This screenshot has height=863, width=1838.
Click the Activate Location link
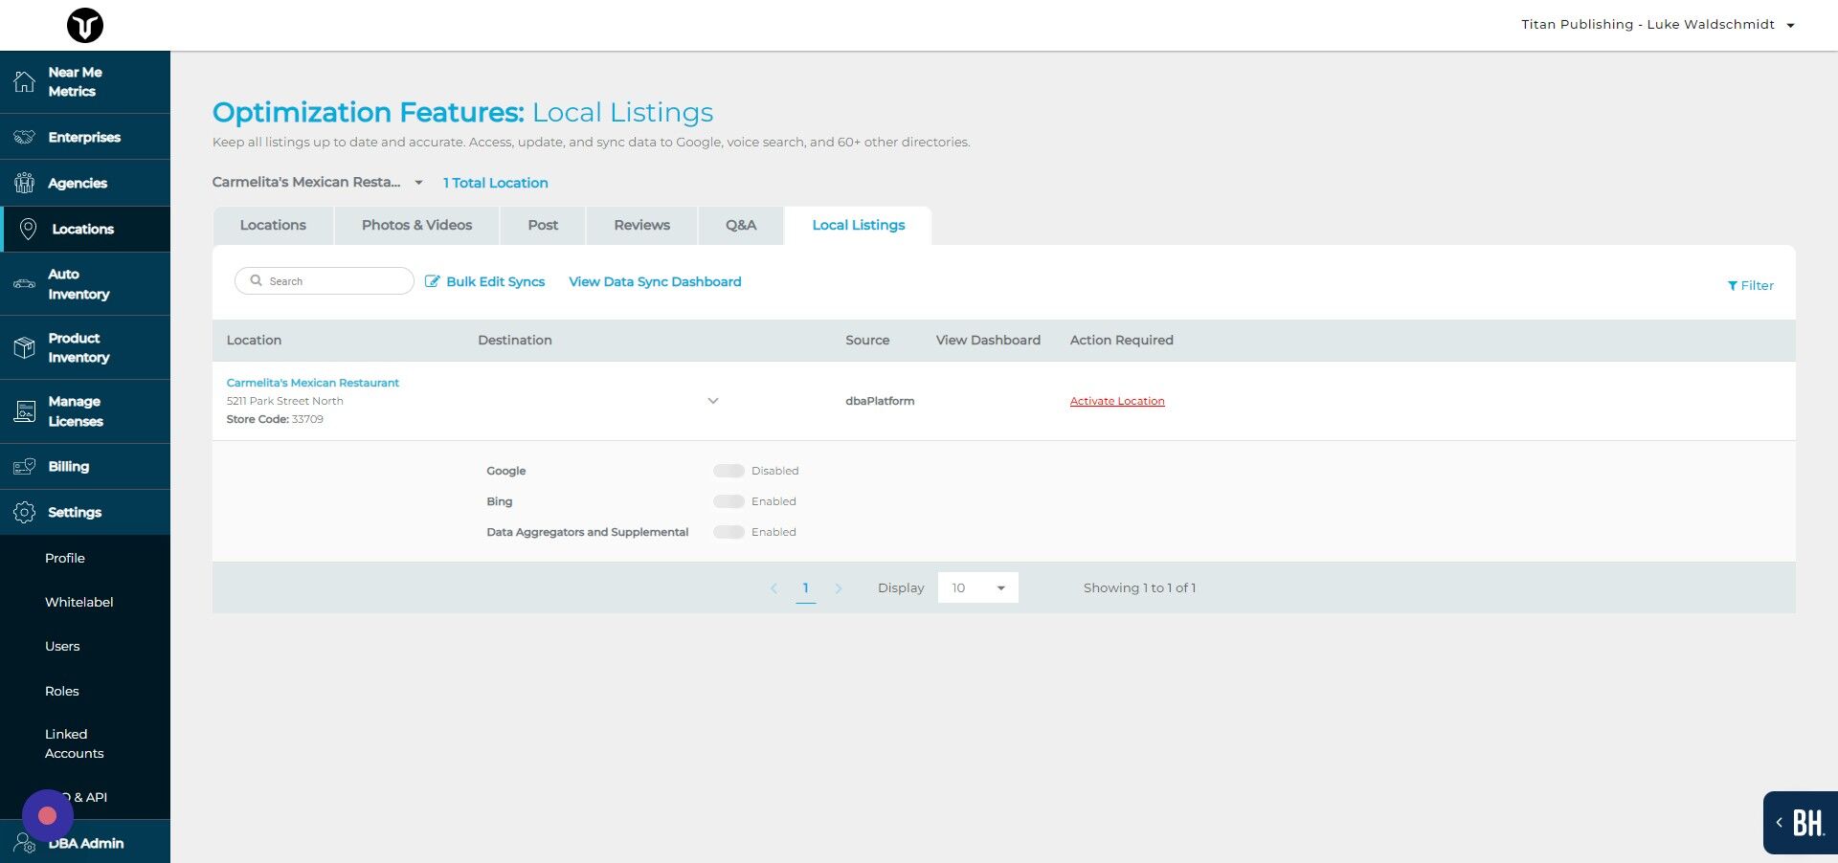(x=1117, y=401)
